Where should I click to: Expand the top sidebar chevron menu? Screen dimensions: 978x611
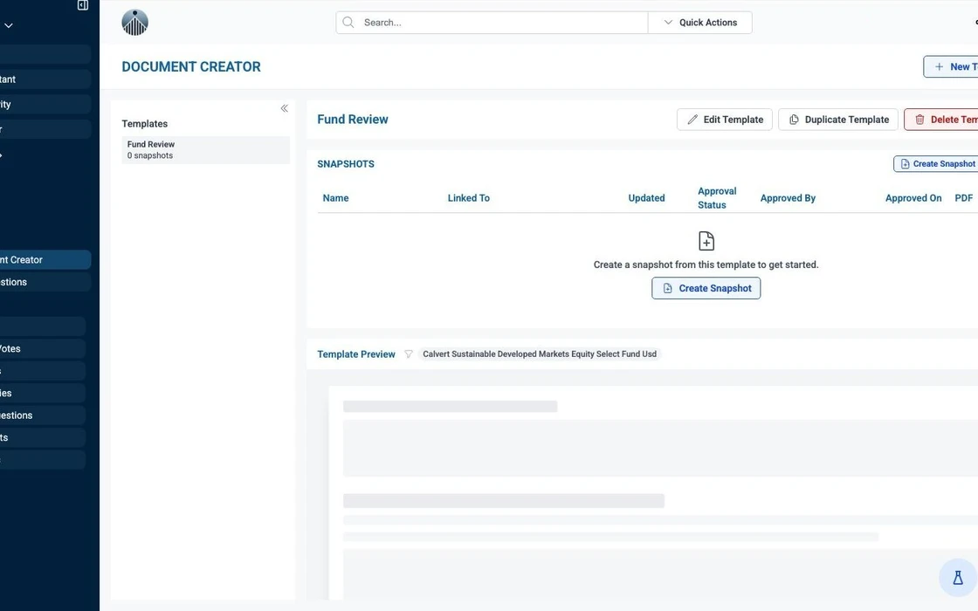click(x=9, y=25)
